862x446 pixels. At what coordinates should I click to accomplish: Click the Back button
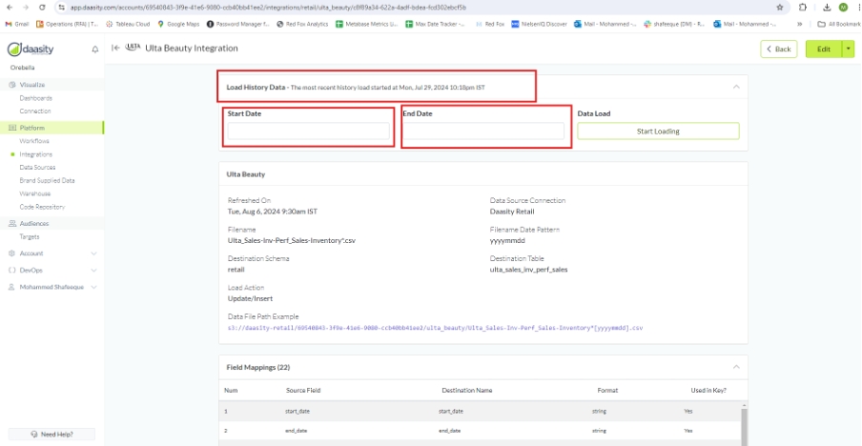tap(778, 49)
